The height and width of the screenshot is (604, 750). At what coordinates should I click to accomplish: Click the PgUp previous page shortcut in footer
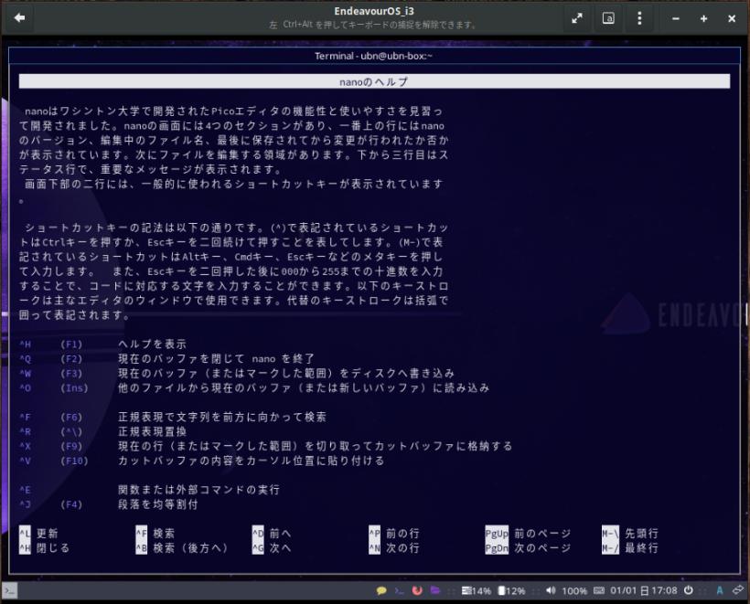(x=528, y=534)
